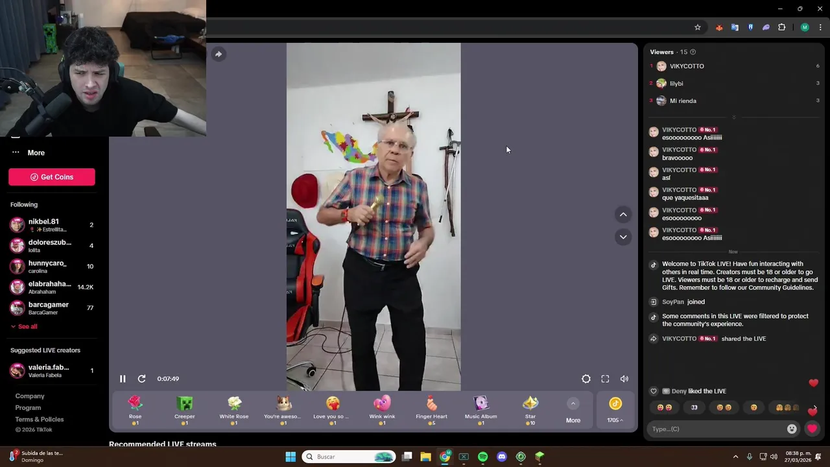Open the Program footer link
Viewport: 830px width, 467px height.
coord(28,408)
